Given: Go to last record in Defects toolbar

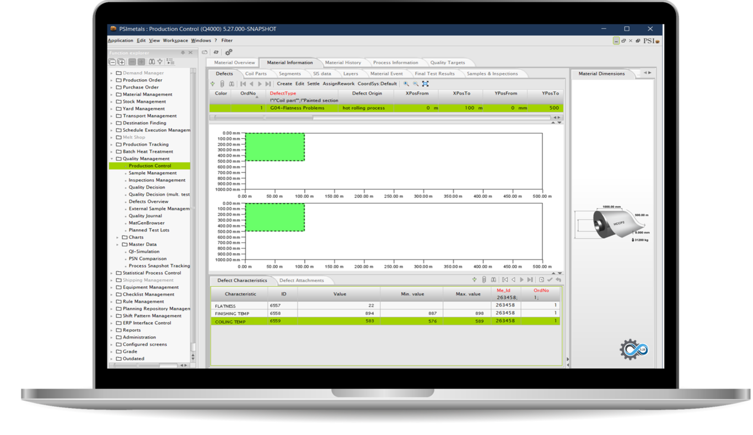Looking at the screenshot, I should (268, 84).
